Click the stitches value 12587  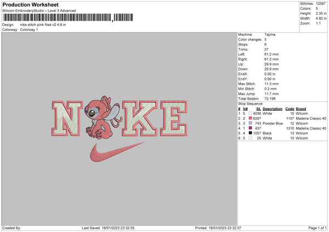[321, 4]
